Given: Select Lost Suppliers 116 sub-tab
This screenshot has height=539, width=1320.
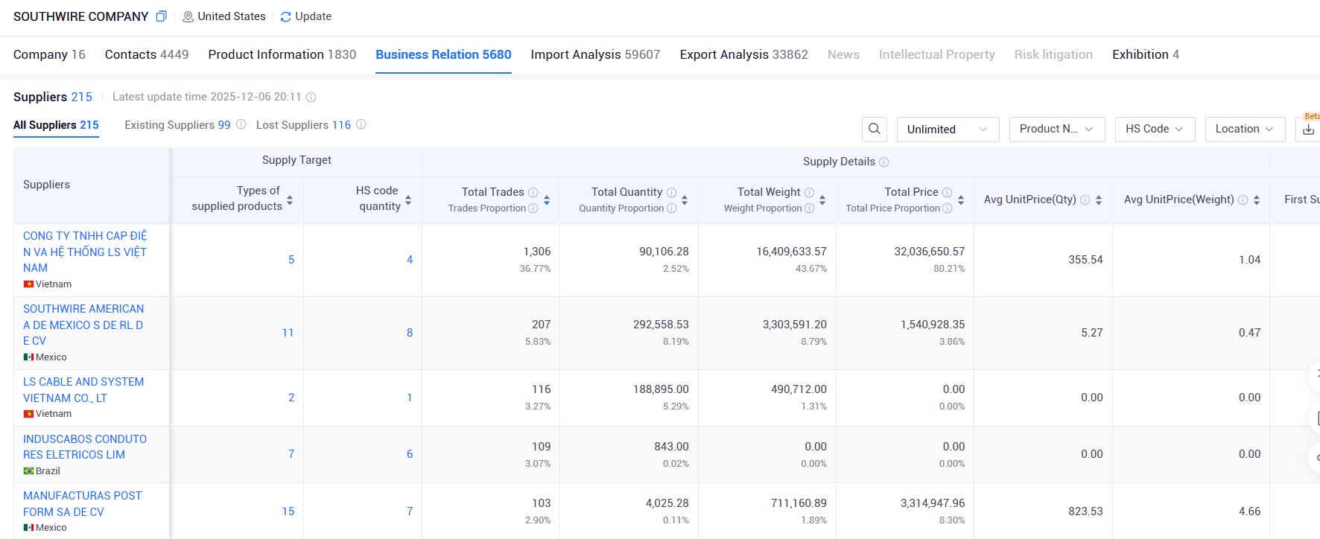Looking at the screenshot, I should [303, 125].
